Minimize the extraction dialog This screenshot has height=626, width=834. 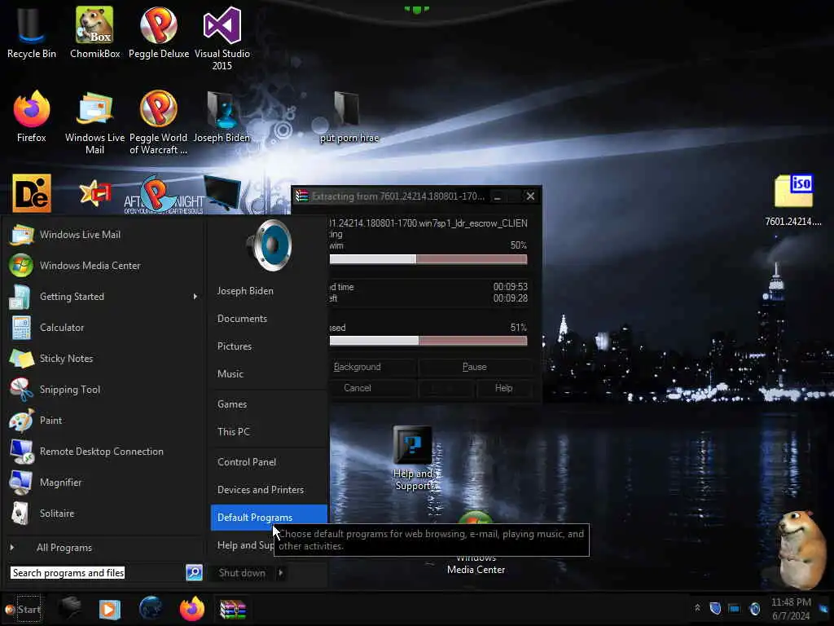pos(498,196)
